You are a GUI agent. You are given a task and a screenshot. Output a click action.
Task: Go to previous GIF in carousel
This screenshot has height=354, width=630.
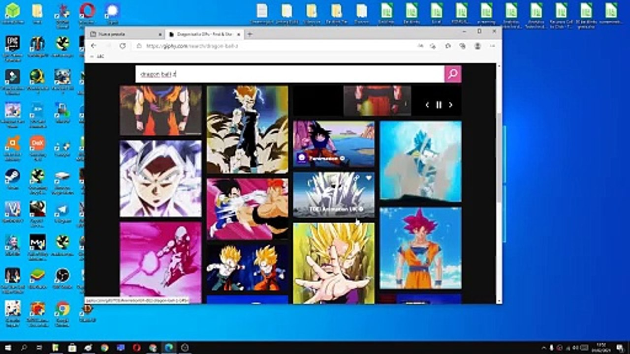(427, 105)
